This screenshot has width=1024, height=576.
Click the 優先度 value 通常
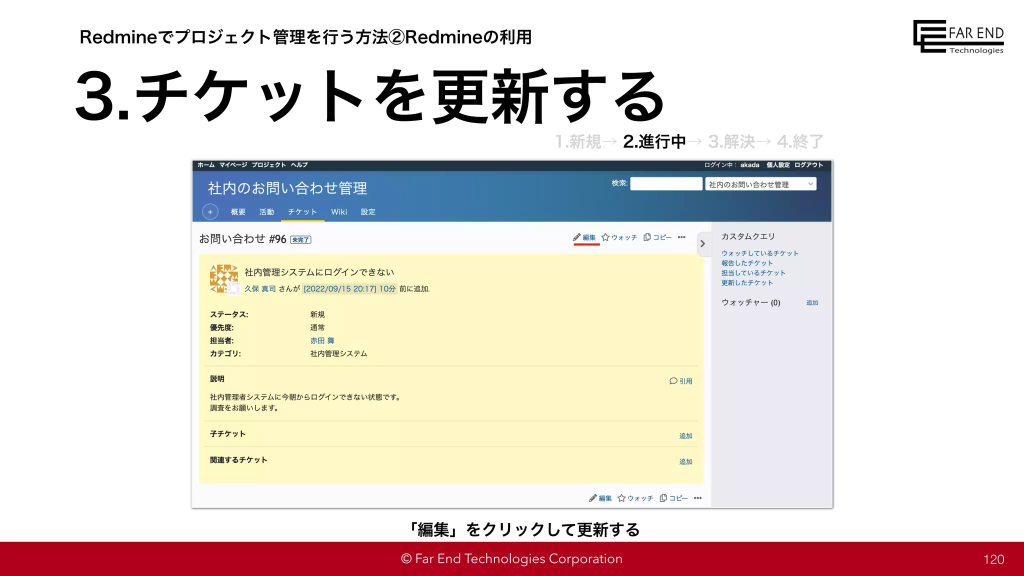[317, 327]
